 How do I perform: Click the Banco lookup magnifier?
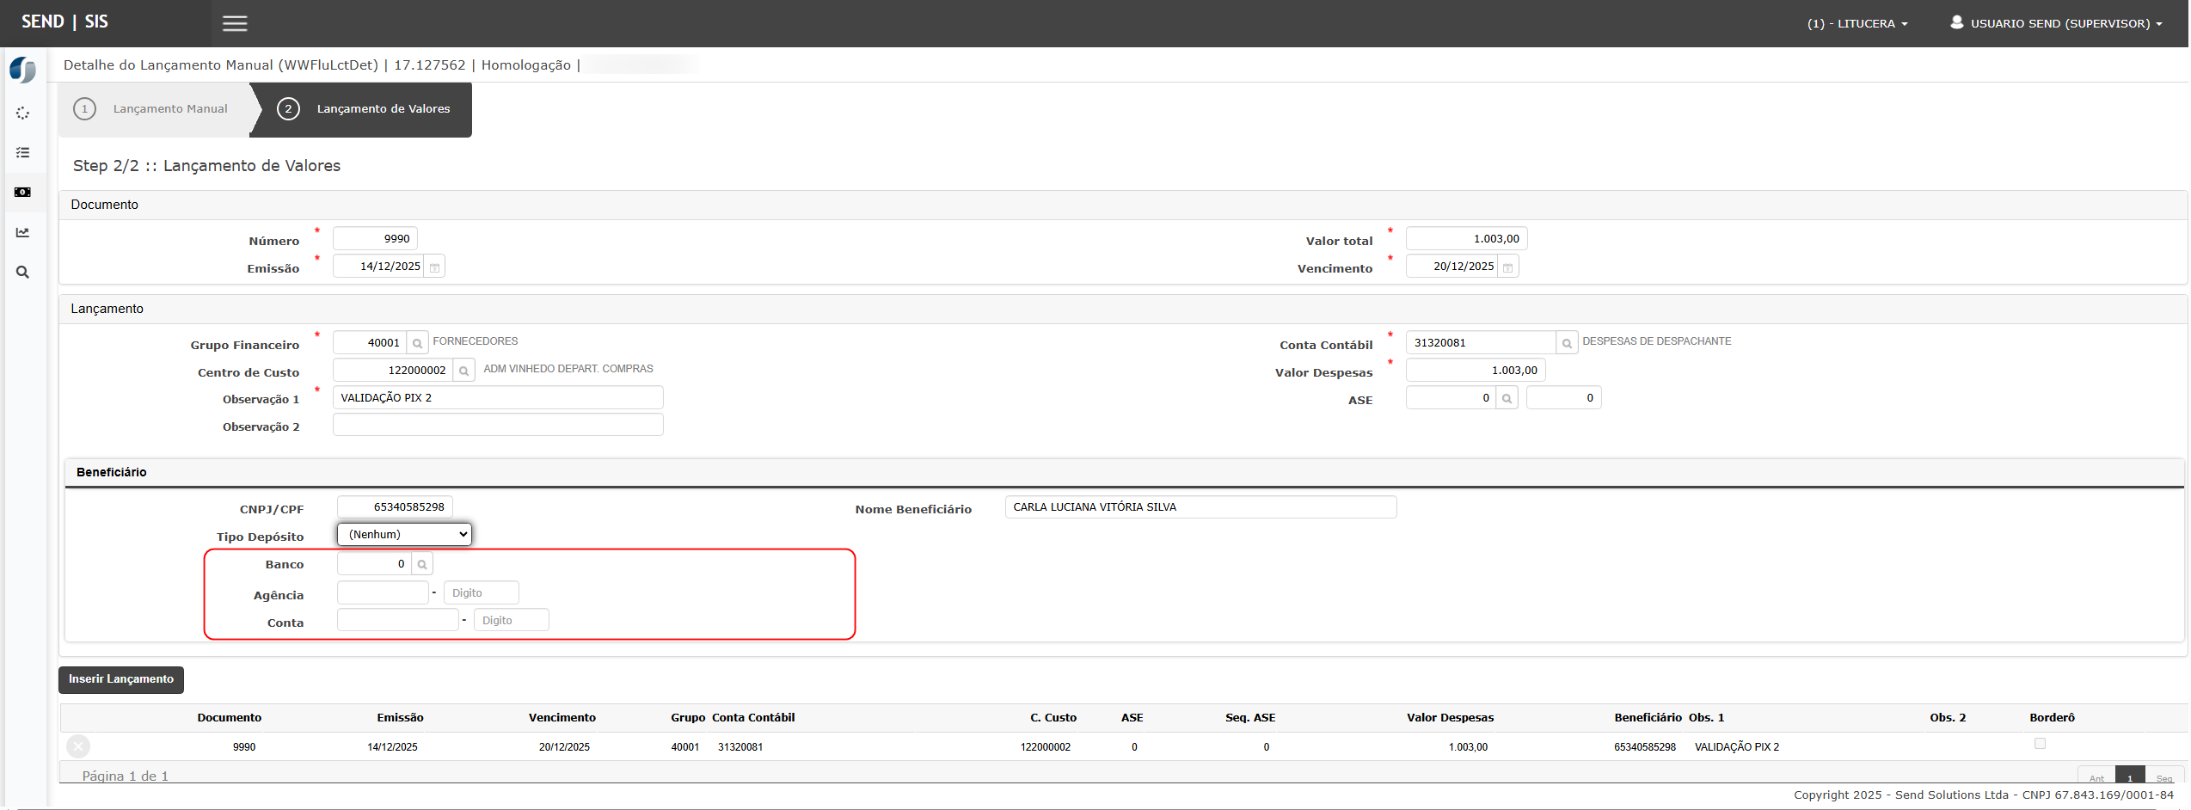[x=422, y=565]
